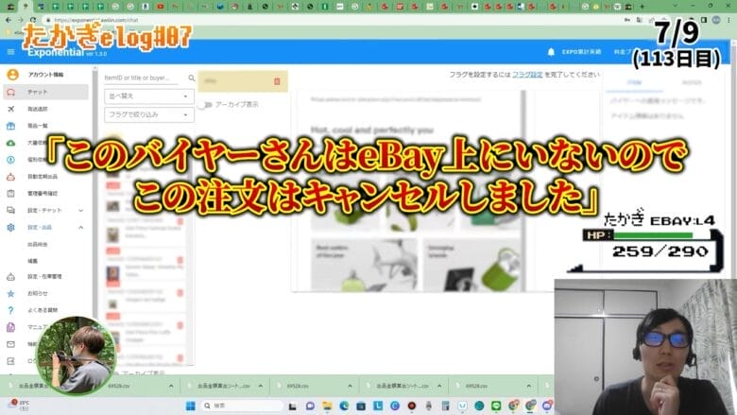Click the envelope icon in sidebar
The height and width of the screenshot is (415, 737).
10,344
